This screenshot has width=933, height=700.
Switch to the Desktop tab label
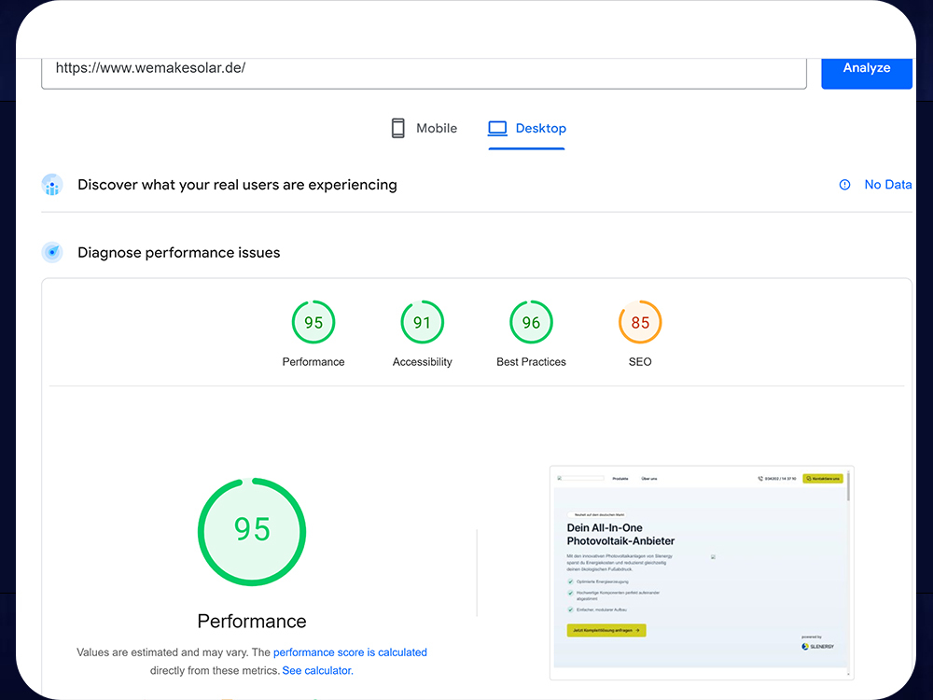[x=541, y=128]
